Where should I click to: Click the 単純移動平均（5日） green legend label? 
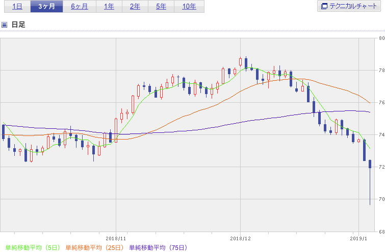[33, 247]
